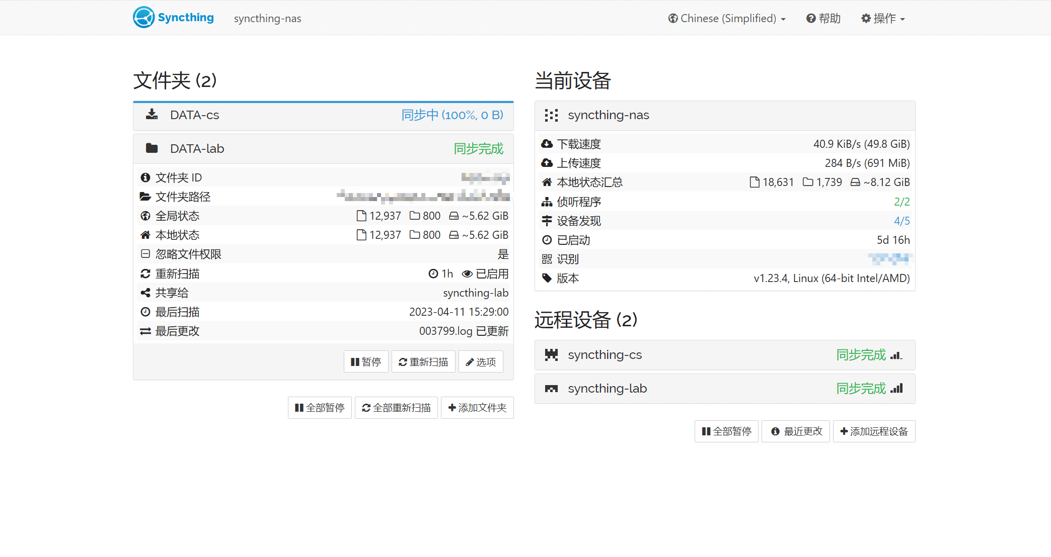This screenshot has width=1051, height=557.
Task: Click the eye icon beside 已启用
Action: click(467, 274)
